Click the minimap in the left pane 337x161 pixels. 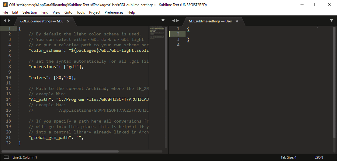coord(156,32)
